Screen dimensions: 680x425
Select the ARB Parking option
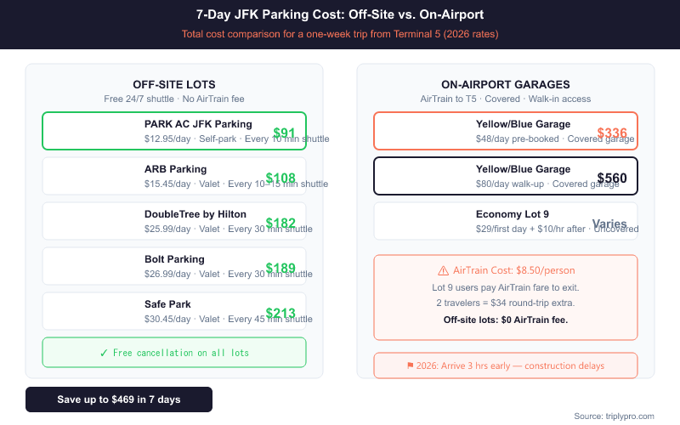click(173, 176)
